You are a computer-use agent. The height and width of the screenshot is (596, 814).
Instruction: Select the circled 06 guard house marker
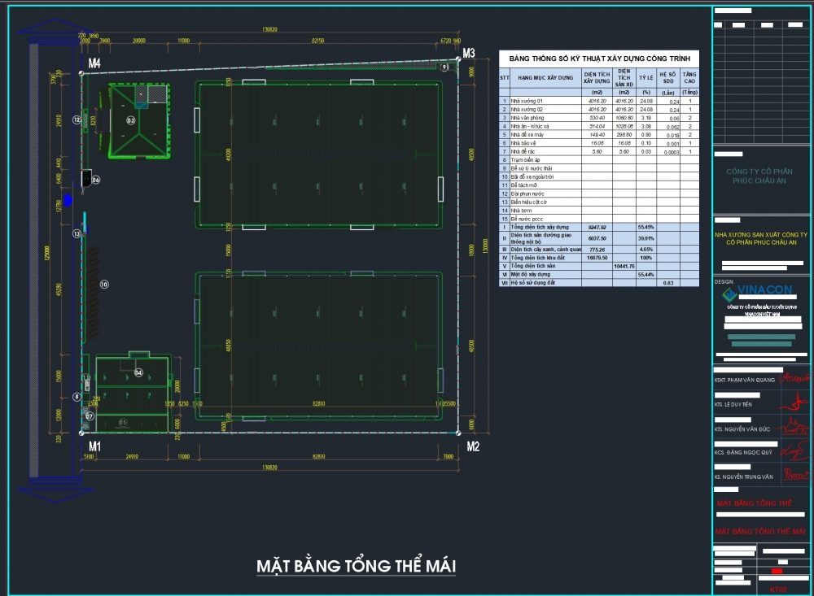click(95, 180)
